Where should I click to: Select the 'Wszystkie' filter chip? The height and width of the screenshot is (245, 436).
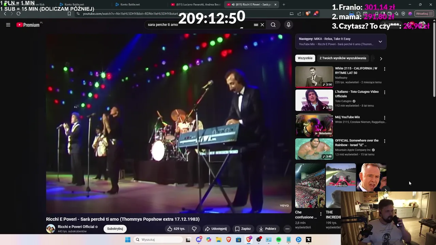pyautogui.click(x=305, y=58)
